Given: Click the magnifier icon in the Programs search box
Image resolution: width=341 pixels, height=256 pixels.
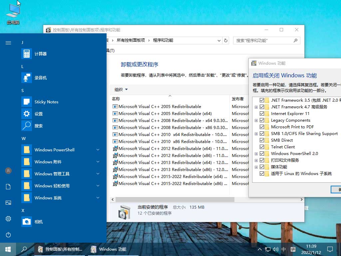Looking at the screenshot, I should 295,40.
